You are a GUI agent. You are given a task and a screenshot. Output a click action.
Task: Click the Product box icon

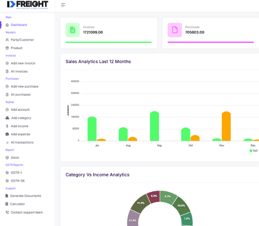tap(7, 48)
